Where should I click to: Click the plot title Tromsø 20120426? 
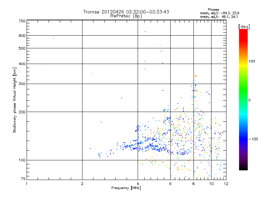pyautogui.click(x=126, y=12)
